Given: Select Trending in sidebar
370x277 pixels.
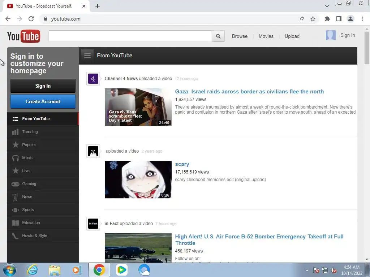Looking at the screenshot, I should [43, 132].
